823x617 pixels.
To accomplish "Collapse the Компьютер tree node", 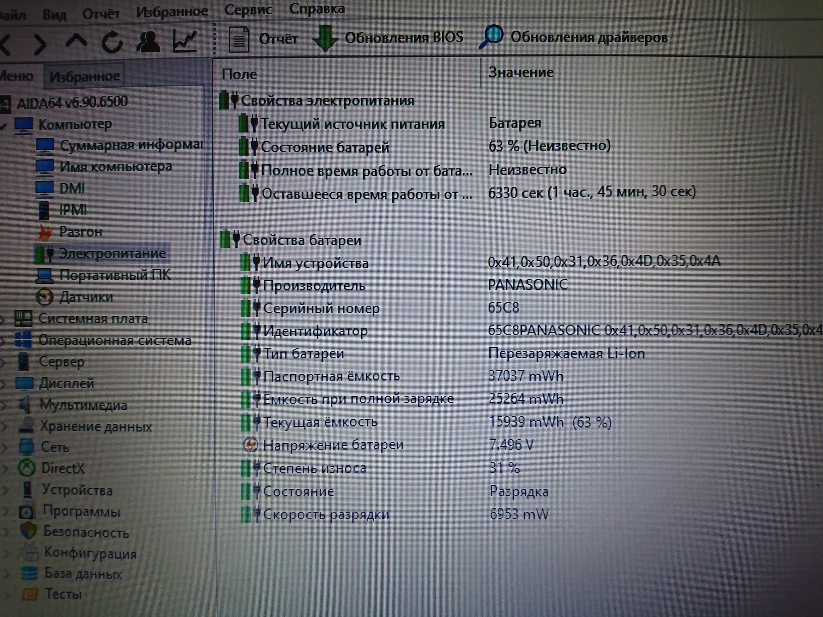I will [4, 126].
